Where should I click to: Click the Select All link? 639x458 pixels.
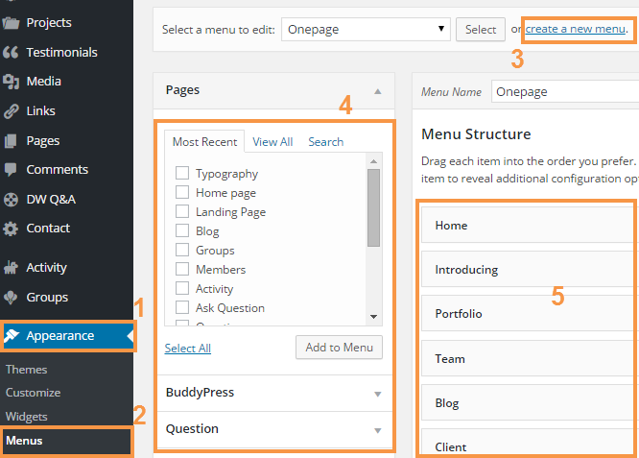tap(188, 349)
